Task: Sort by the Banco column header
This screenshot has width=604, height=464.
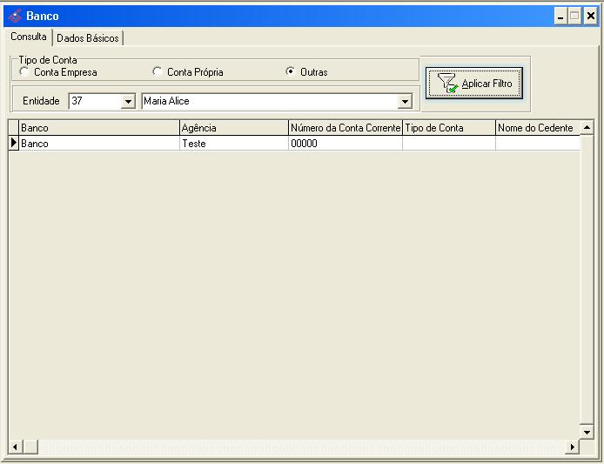Action: pyautogui.click(x=98, y=128)
